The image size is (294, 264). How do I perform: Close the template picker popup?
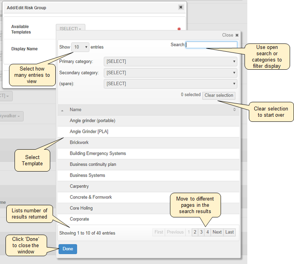(237, 35)
